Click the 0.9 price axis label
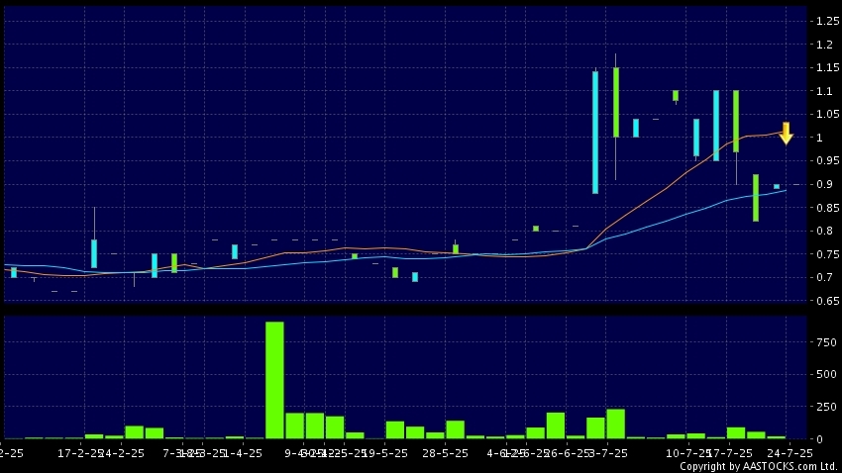 coord(824,184)
